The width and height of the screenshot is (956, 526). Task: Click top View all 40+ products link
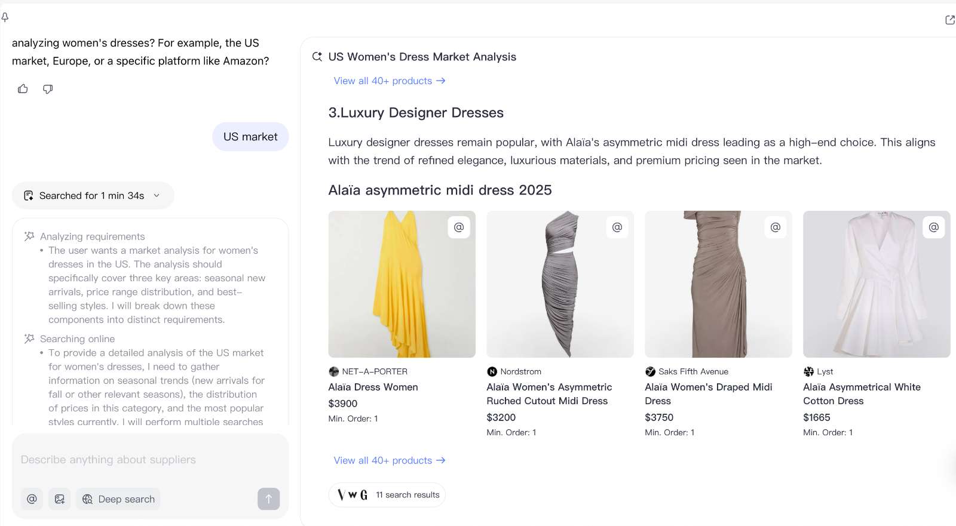[390, 81]
